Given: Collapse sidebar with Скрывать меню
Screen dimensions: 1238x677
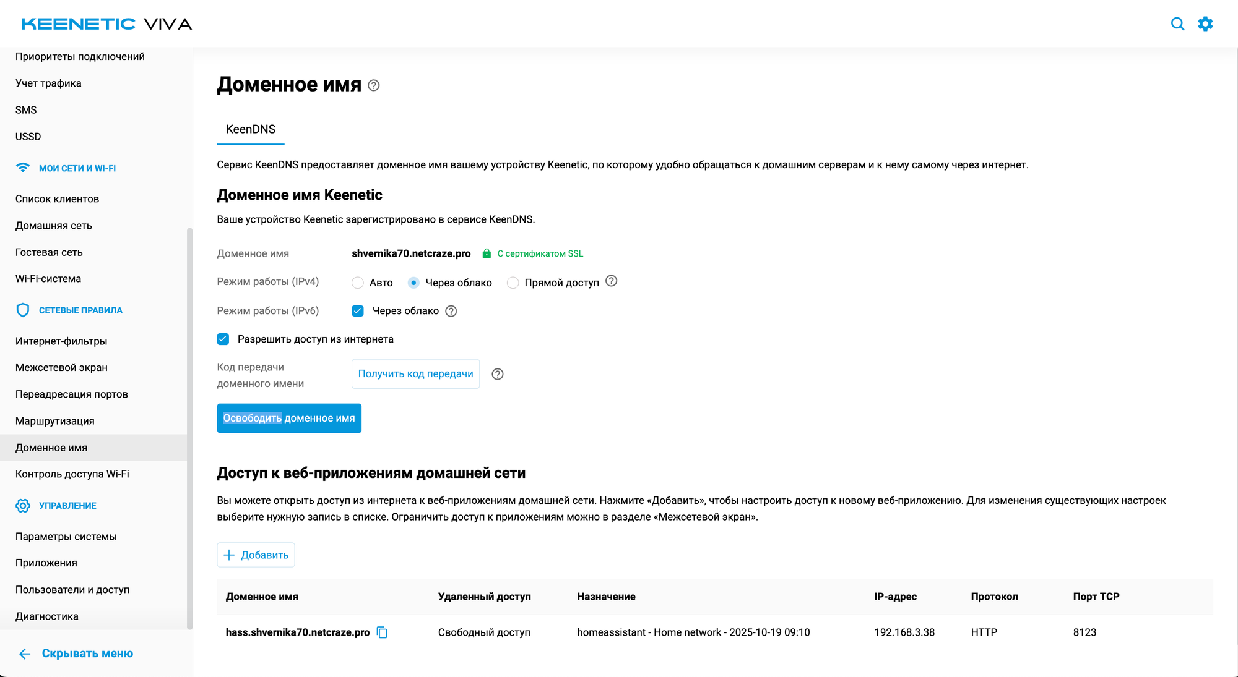Looking at the screenshot, I should [x=76, y=654].
